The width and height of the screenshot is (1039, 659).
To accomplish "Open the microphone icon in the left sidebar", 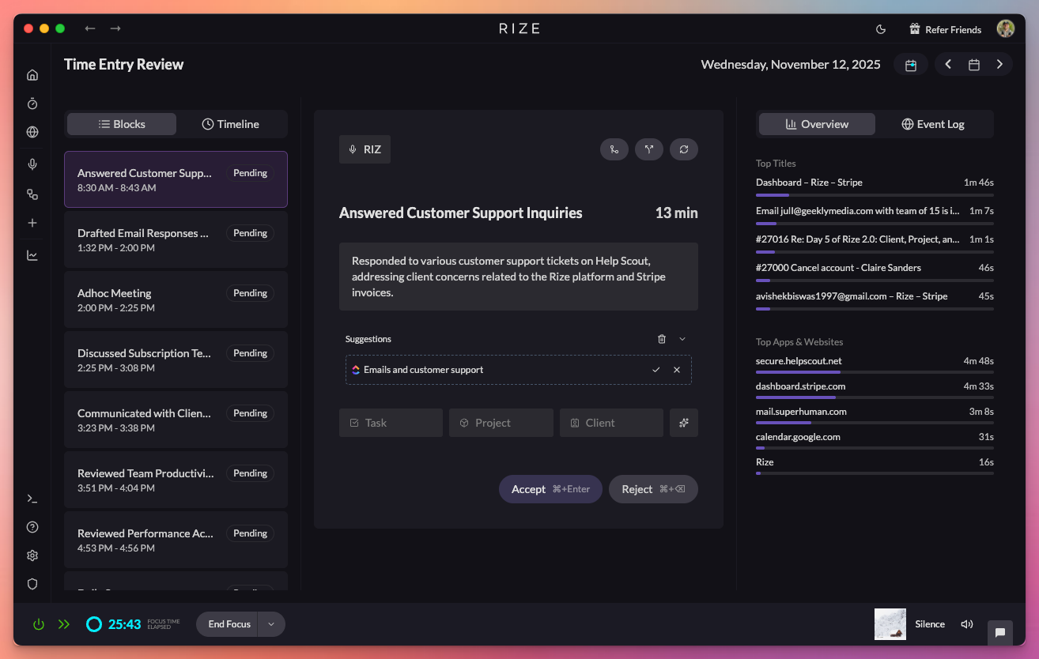I will (32, 164).
